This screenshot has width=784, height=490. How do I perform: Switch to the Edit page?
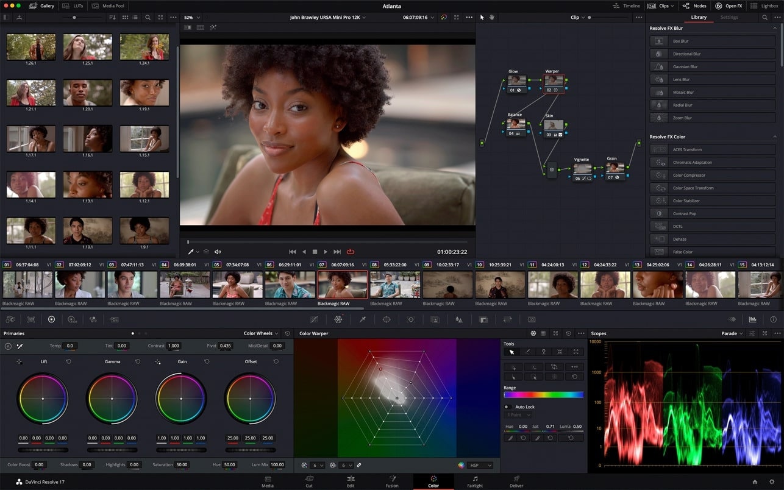click(x=351, y=481)
